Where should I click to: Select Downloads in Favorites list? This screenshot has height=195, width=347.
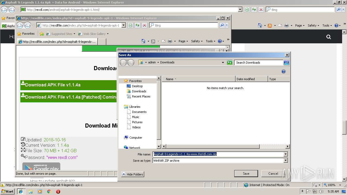pyautogui.click(x=139, y=91)
